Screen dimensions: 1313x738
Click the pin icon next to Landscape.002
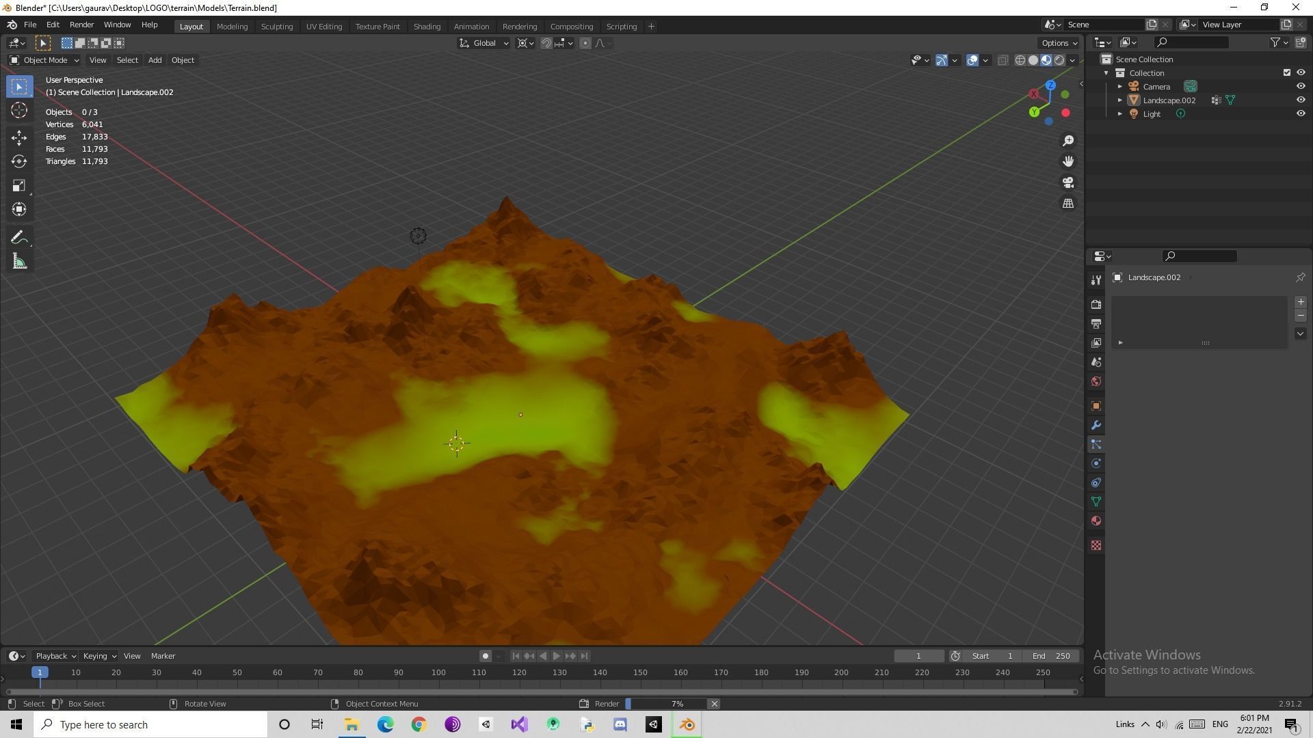[x=1300, y=277]
